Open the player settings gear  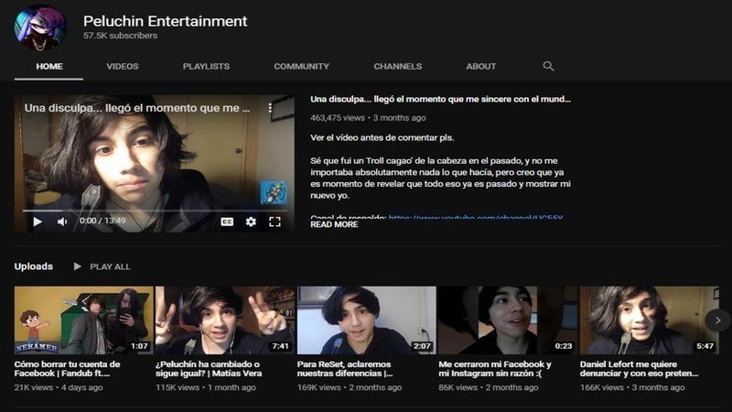pyautogui.click(x=251, y=222)
